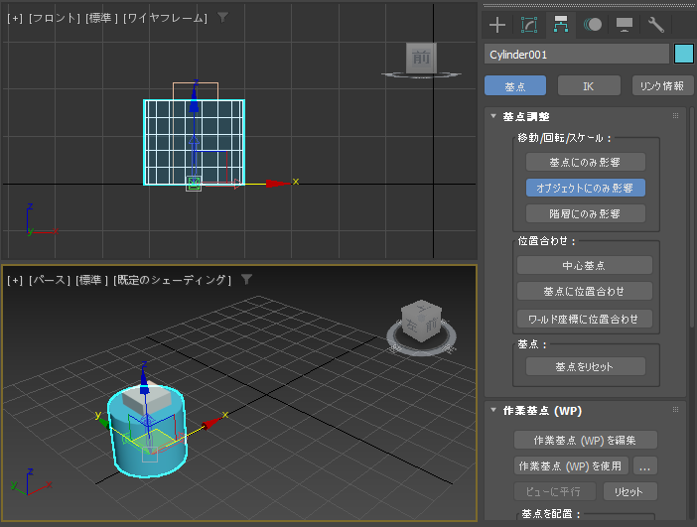
Task: Click the 前 face of front ViewCube
Action: 421,58
